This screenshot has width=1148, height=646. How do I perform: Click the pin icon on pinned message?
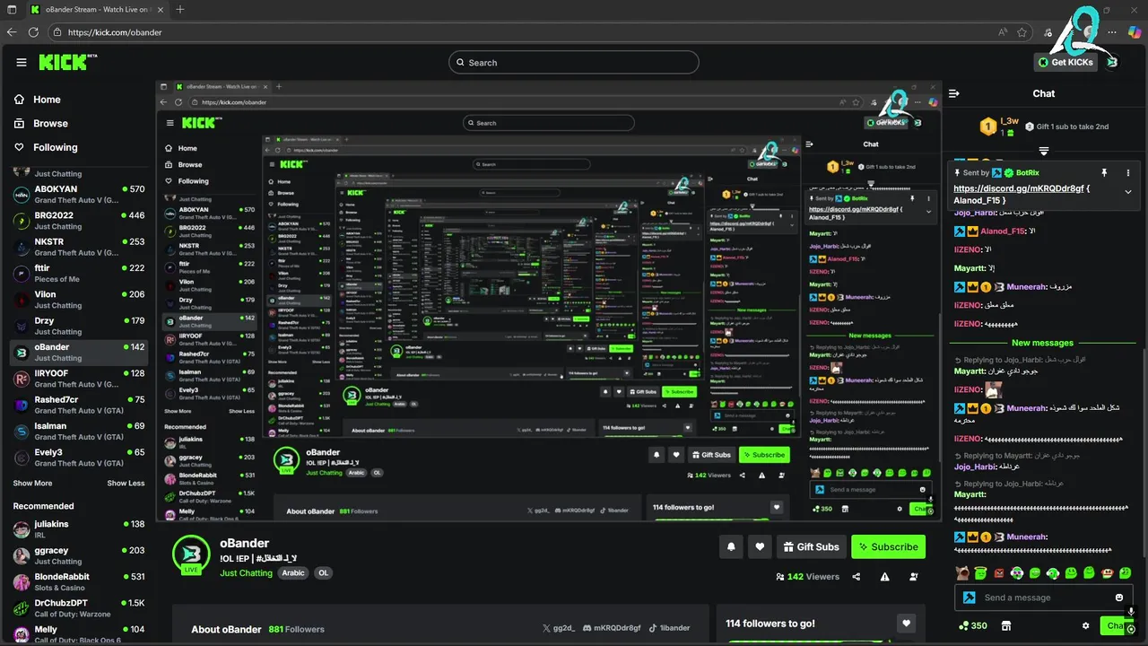coord(1105,172)
